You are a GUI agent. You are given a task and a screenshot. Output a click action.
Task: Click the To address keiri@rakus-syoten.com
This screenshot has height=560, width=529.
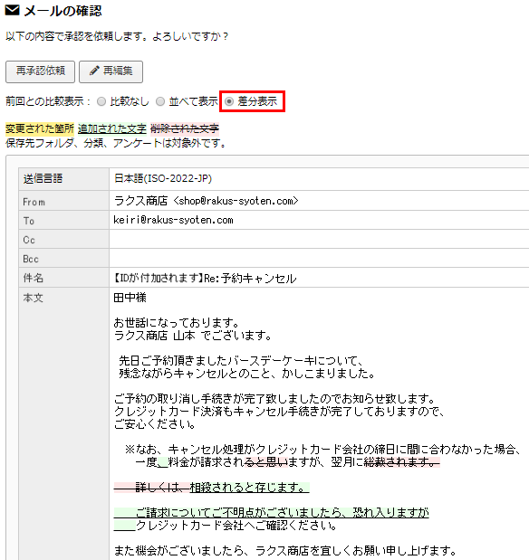point(173,220)
